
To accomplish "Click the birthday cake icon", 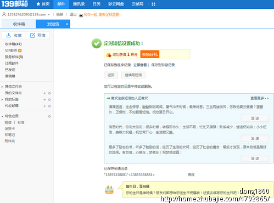I will (109, 190).
